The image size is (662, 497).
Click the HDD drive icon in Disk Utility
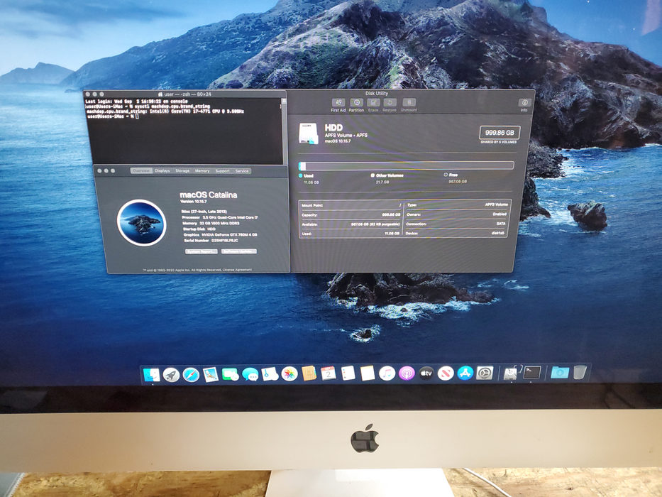(308, 133)
